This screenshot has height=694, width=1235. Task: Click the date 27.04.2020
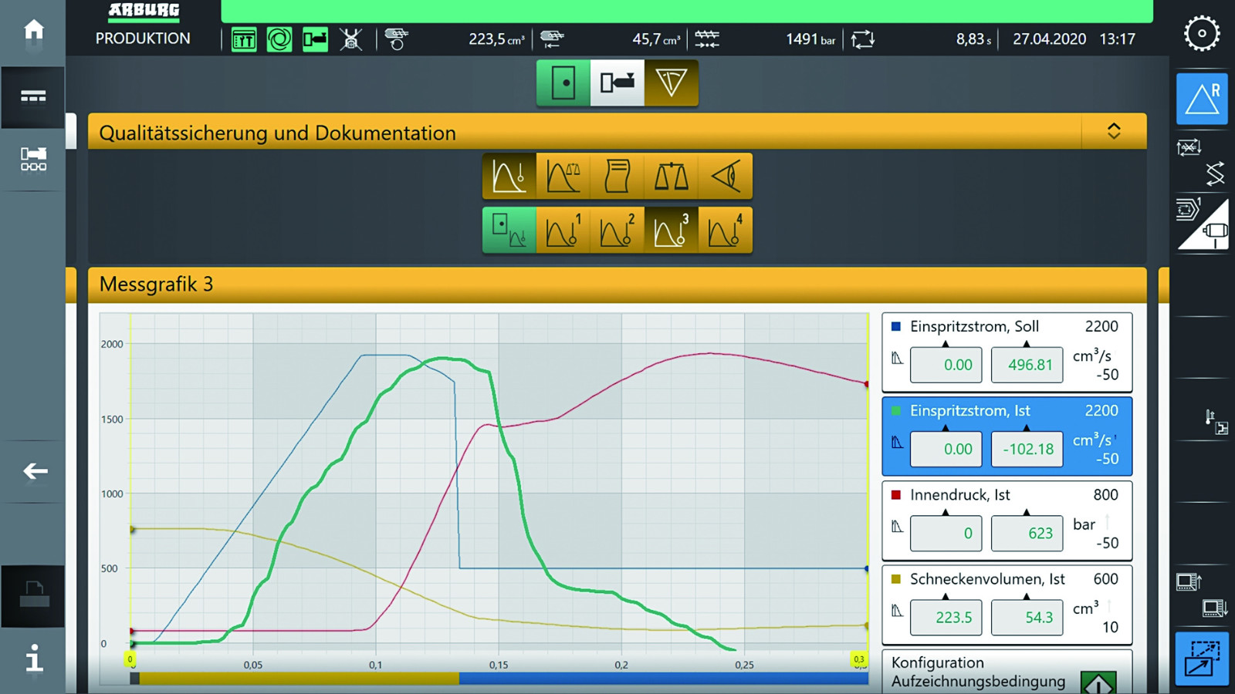coord(1049,39)
